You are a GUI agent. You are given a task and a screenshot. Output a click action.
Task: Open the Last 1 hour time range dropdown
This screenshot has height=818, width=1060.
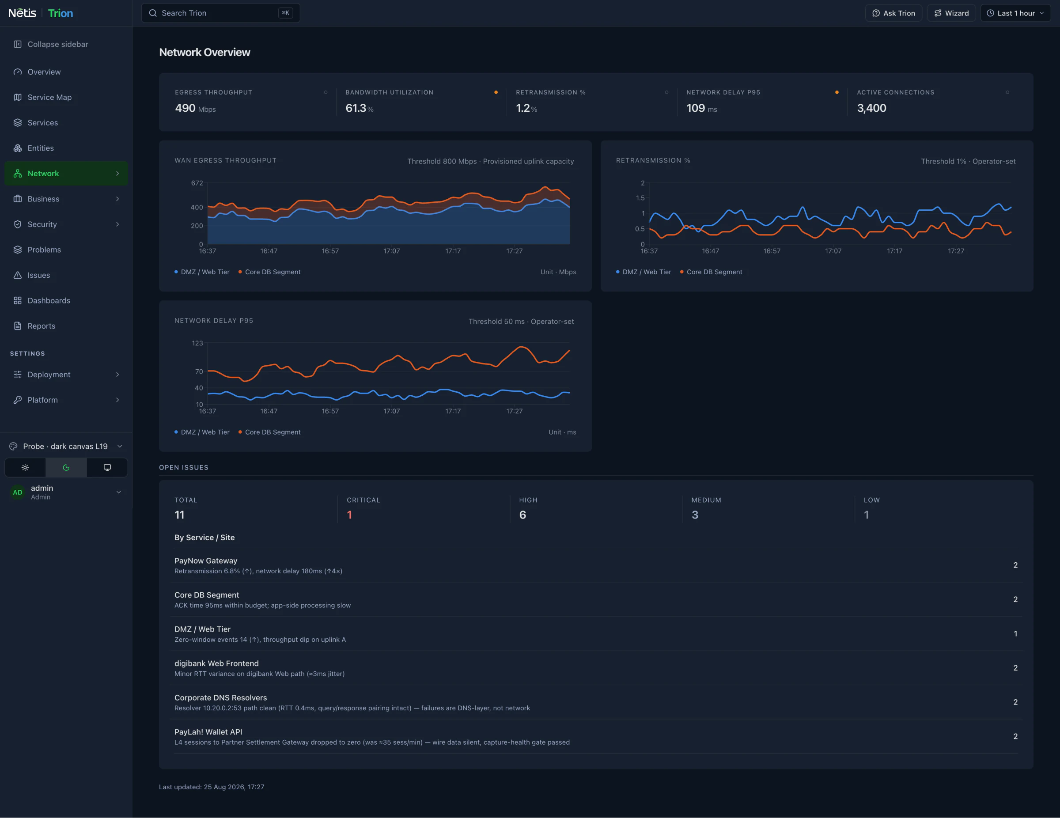pyautogui.click(x=1015, y=13)
